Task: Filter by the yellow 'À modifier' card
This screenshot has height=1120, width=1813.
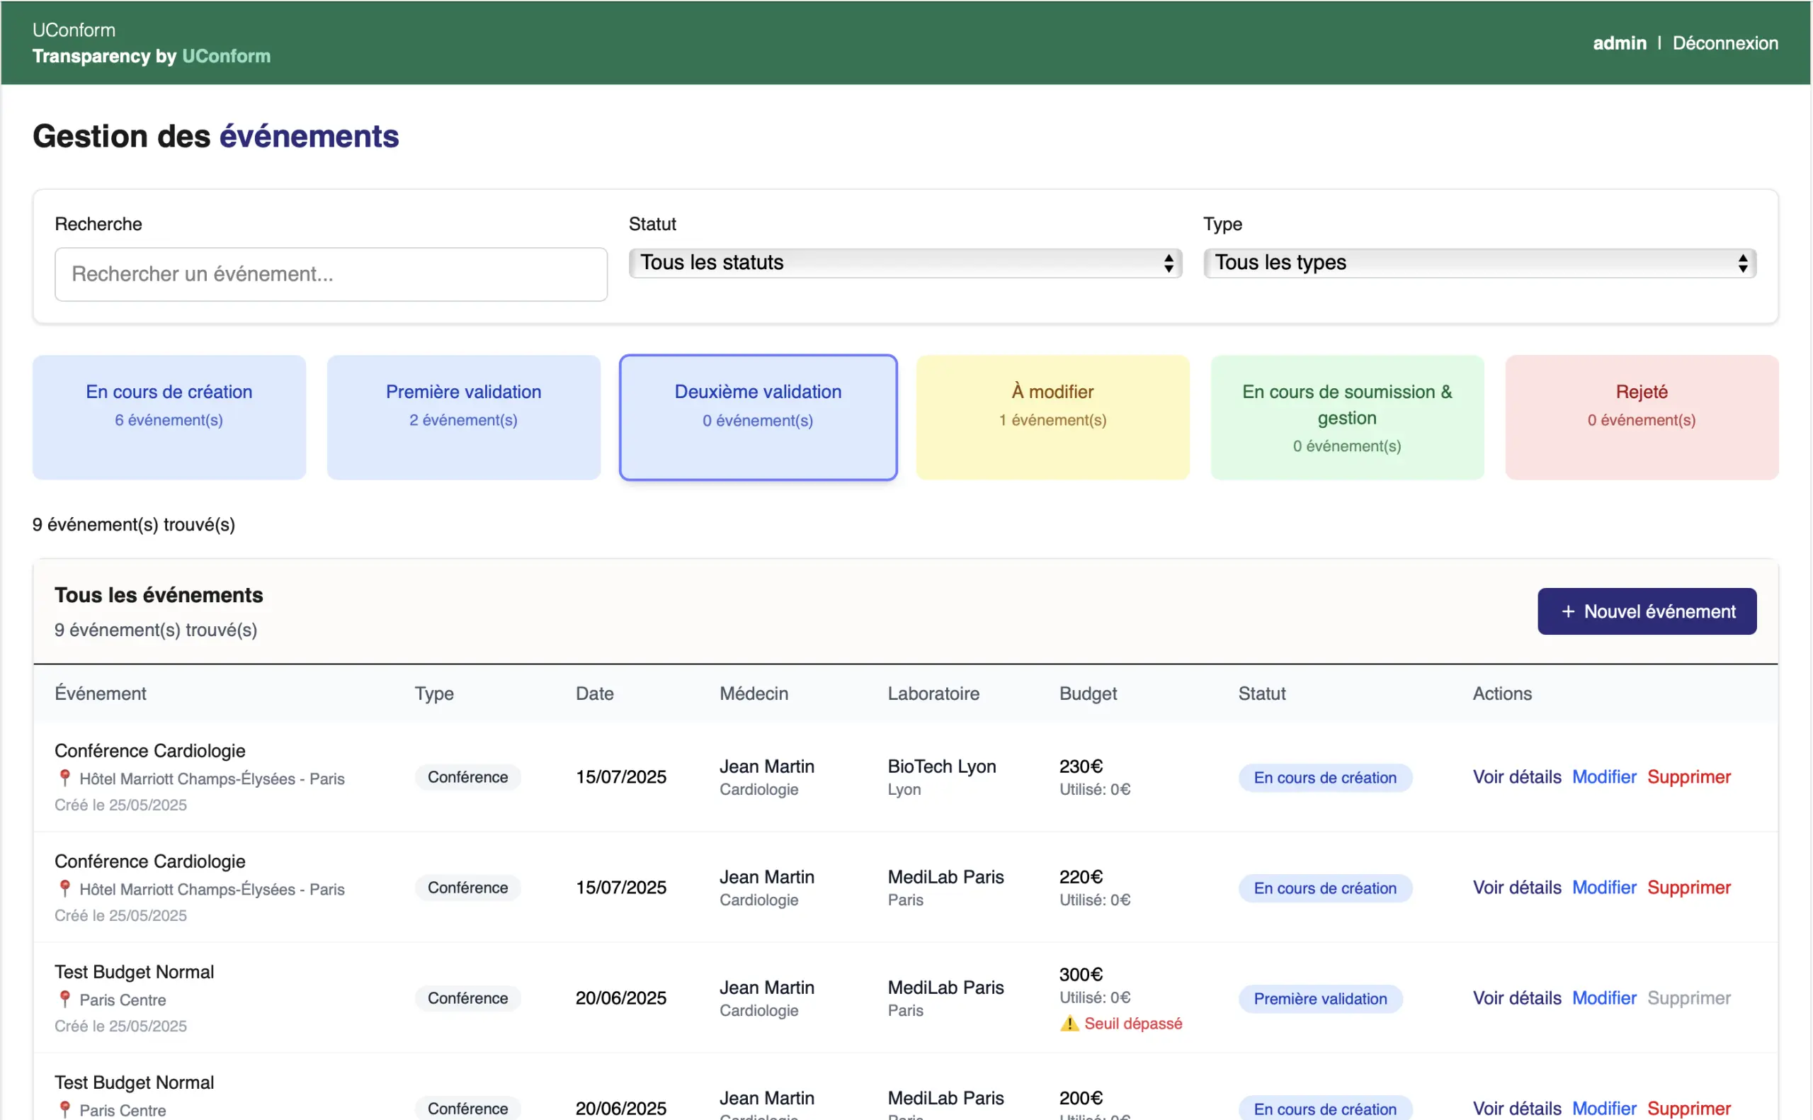Action: [x=1052, y=417]
